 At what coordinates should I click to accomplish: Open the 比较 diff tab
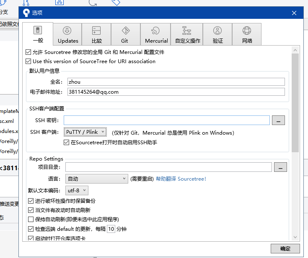coord(96,34)
